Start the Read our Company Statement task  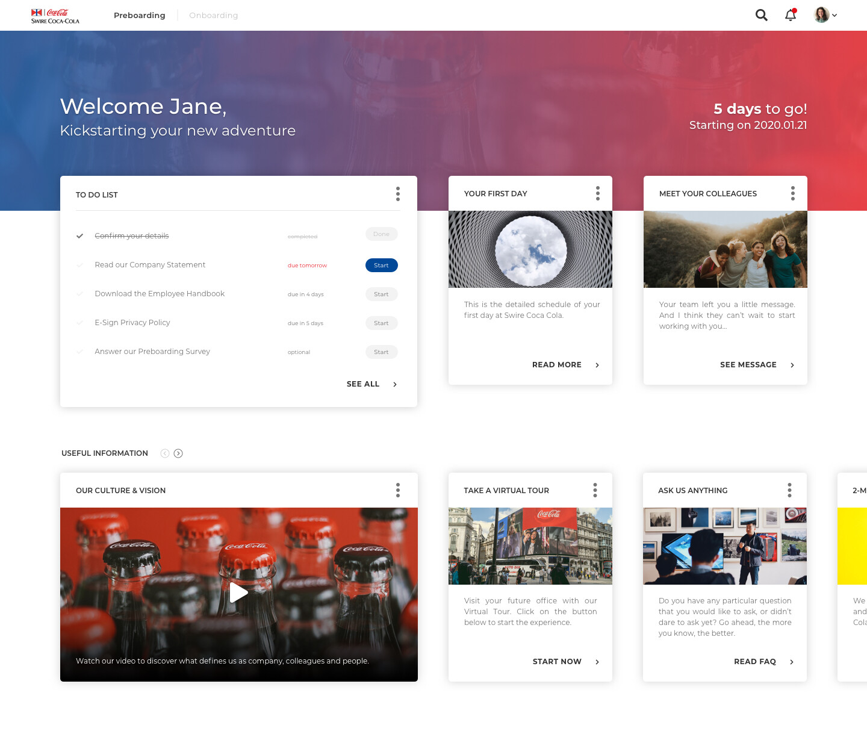pyautogui.click(x=381, y=265)
